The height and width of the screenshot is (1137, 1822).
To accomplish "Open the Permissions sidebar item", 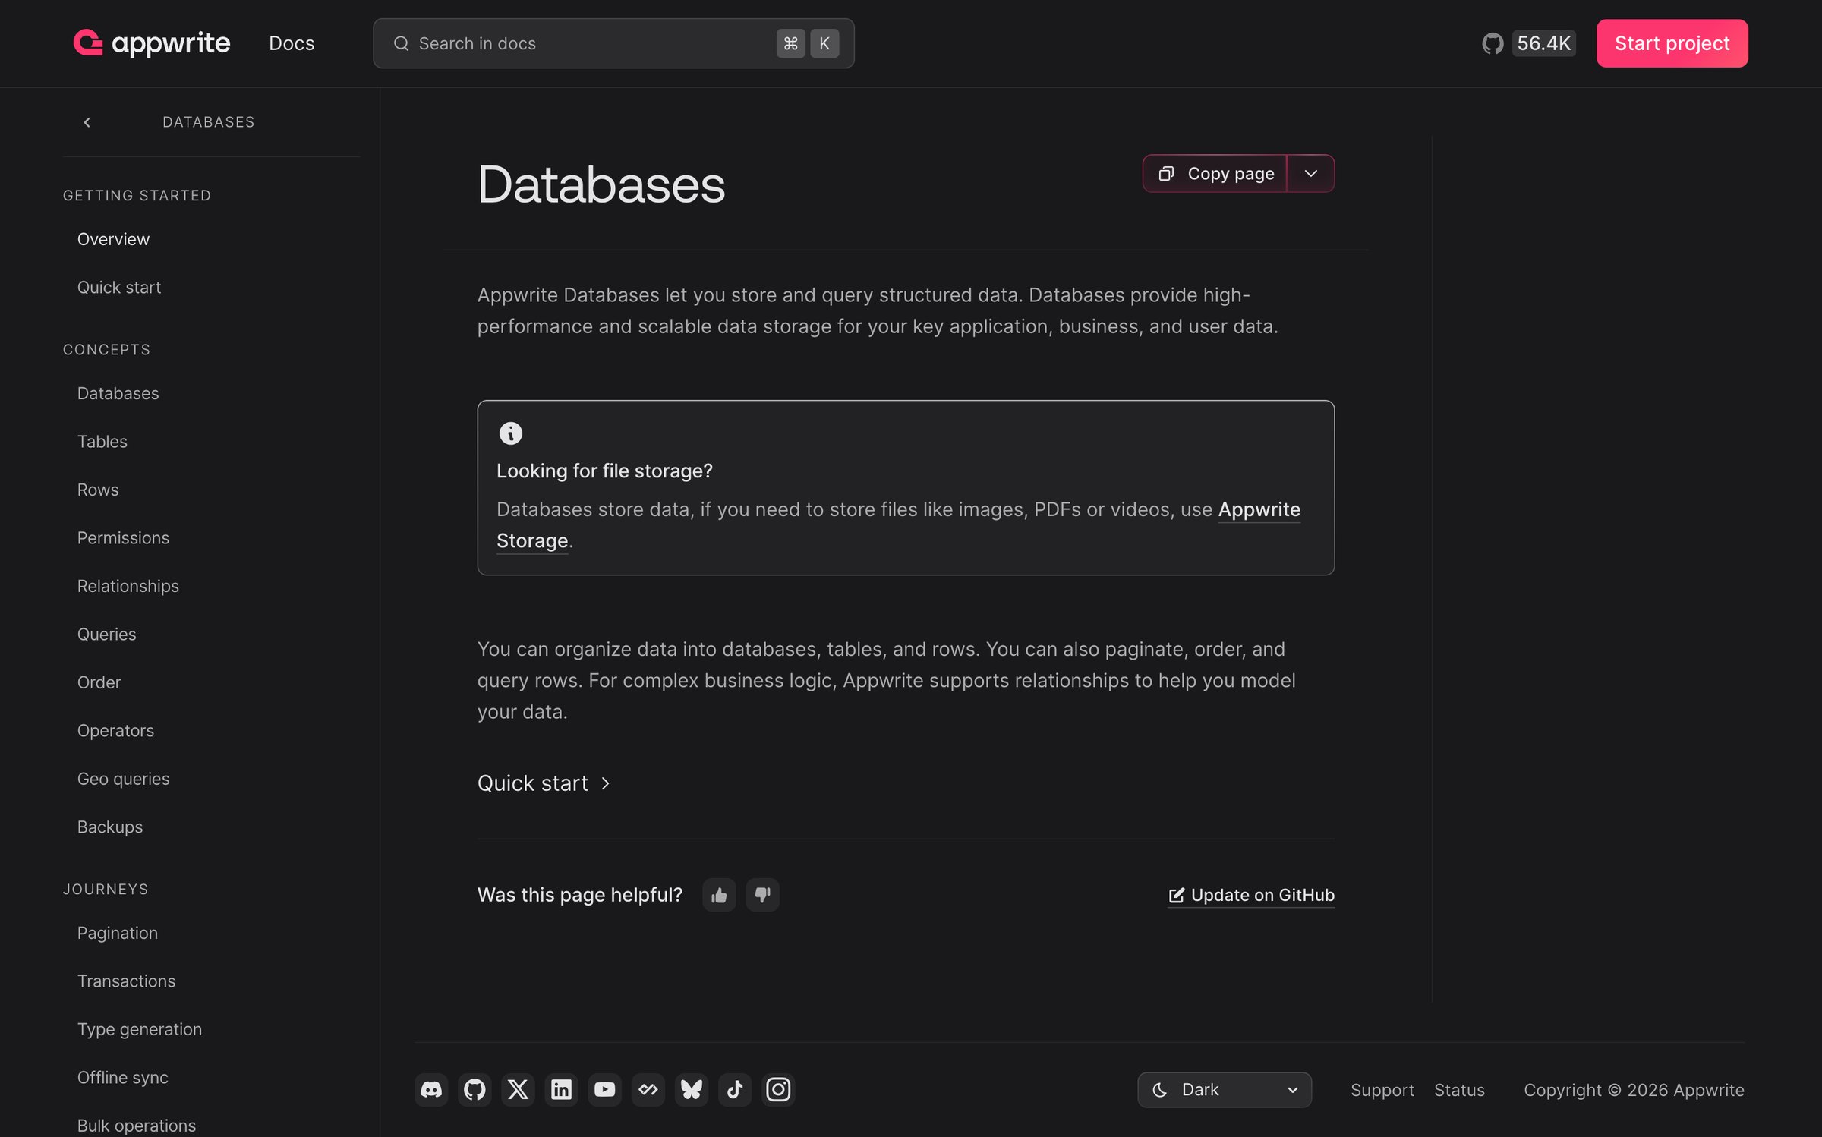I will coord(123,538).
